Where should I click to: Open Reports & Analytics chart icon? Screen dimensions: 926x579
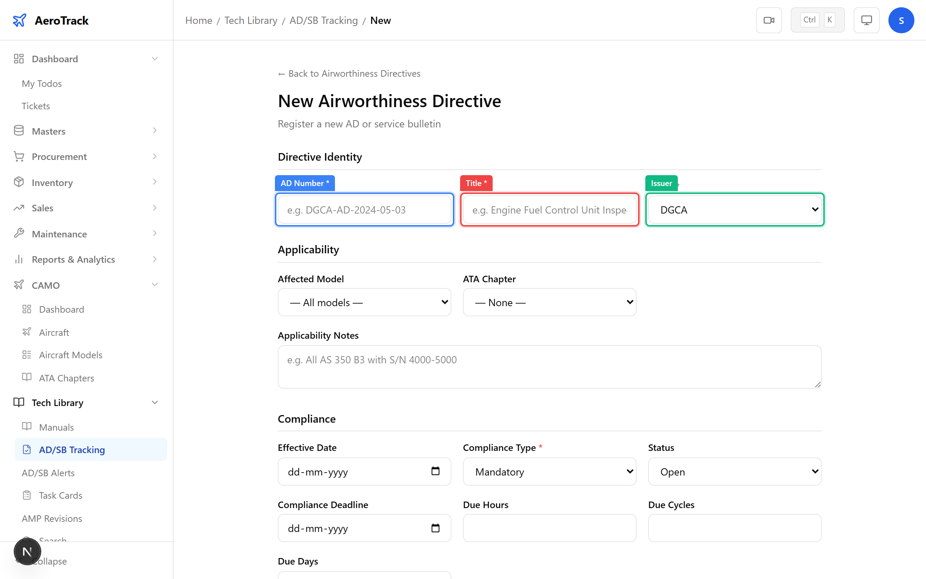coord(19,259)
